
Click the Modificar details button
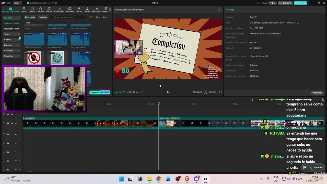coord(317,93)
